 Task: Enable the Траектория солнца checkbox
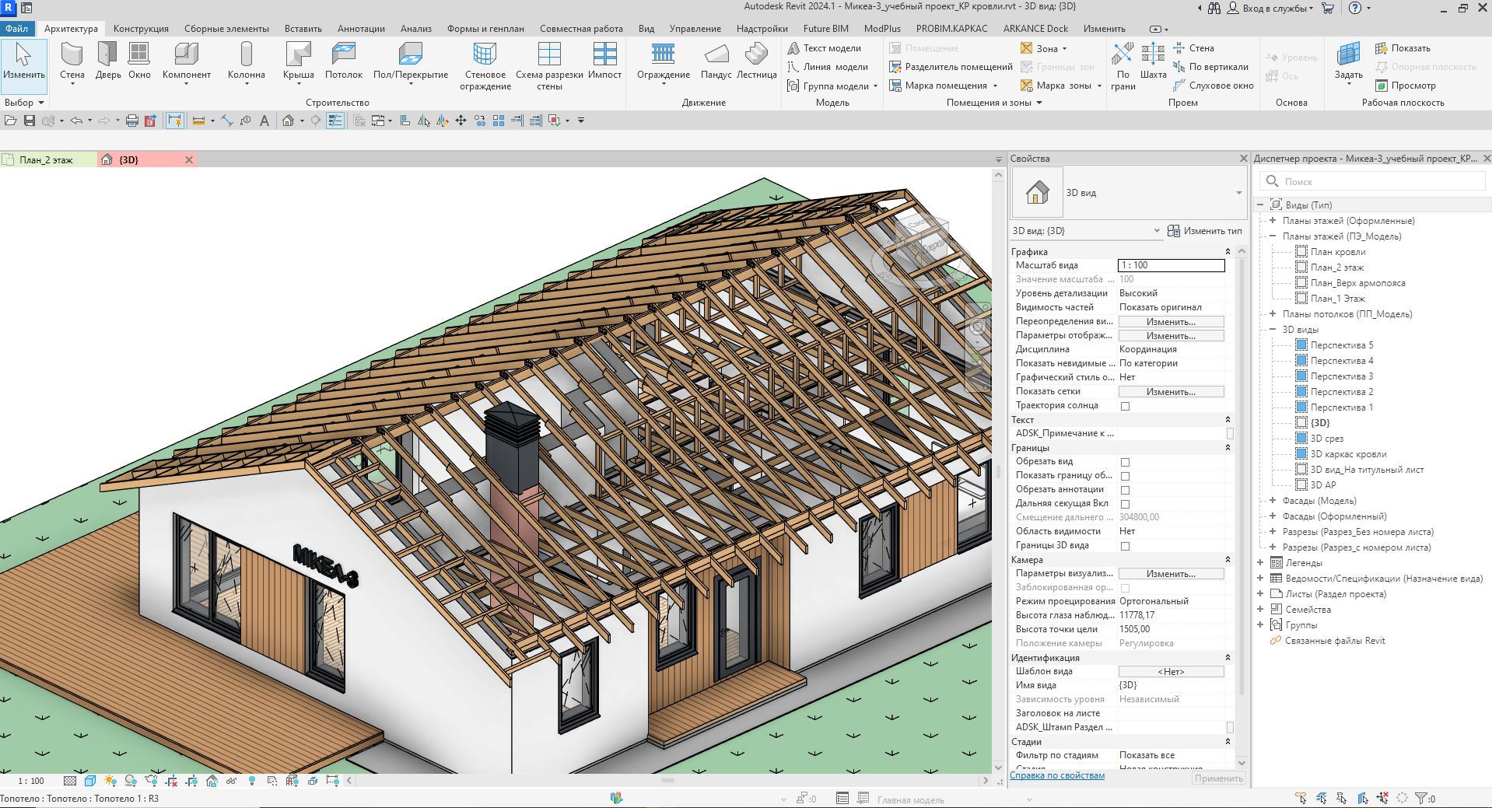point(1125,406)
